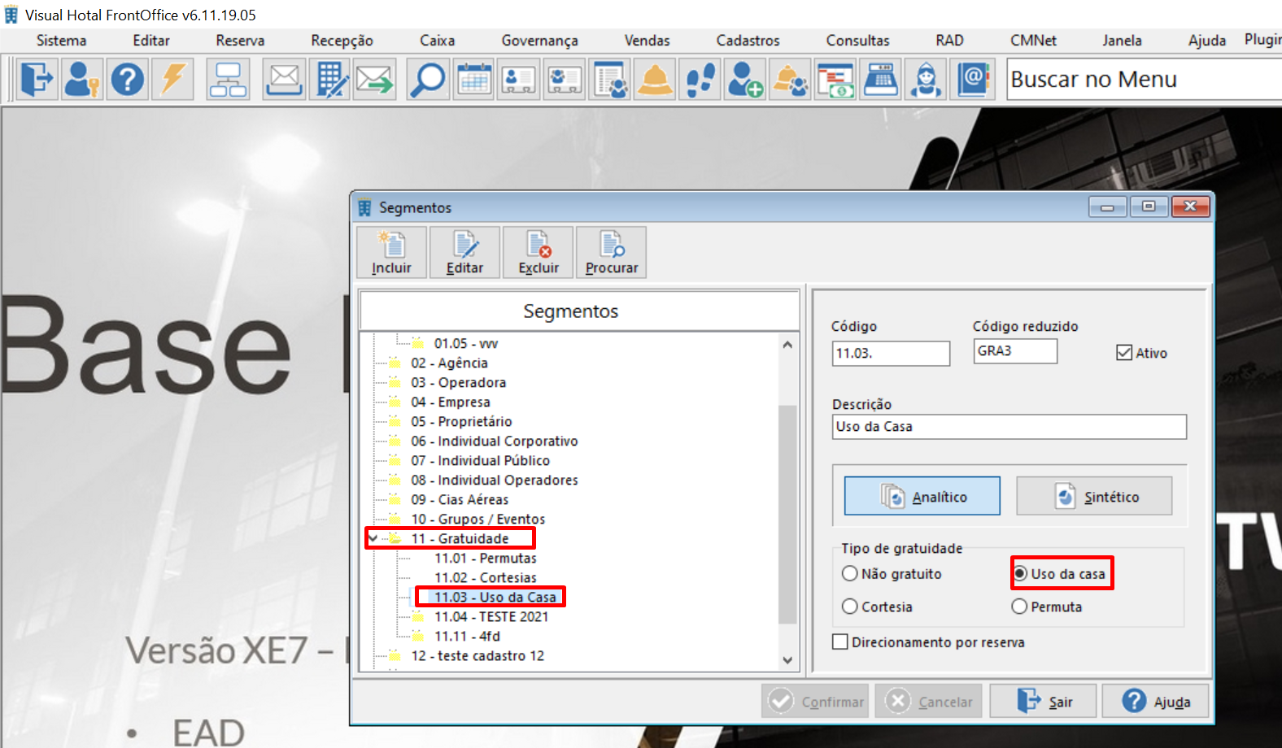Click the blue question mark toolbar icon

[x=128, y=80]
